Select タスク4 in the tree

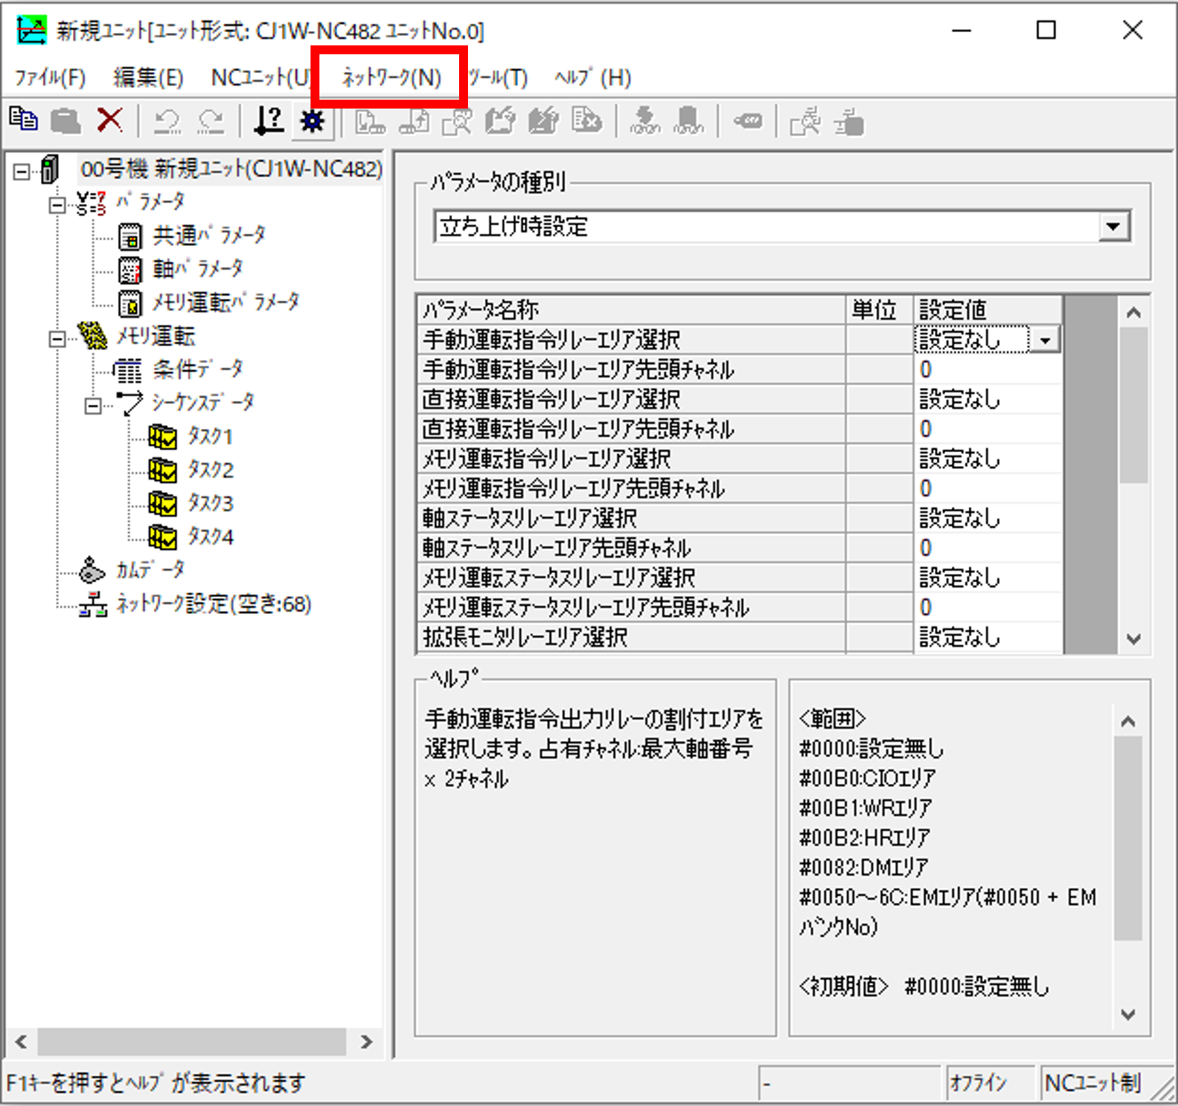[210, 537]
